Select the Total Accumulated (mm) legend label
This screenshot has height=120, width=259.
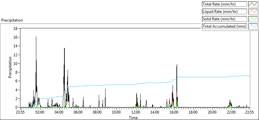click(x=224, y=26)
